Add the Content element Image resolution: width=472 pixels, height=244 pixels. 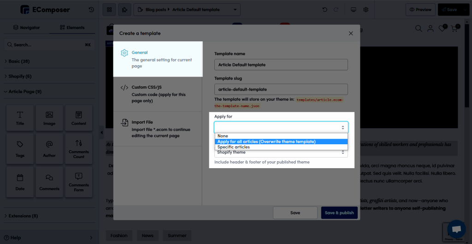pos(78,118)
